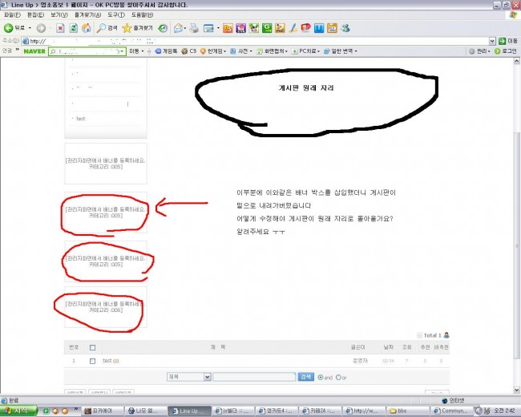Viewport: 521px width, 417px height.
Task: Click the panda face toolbar icon
Action: (x=254, y=28)
